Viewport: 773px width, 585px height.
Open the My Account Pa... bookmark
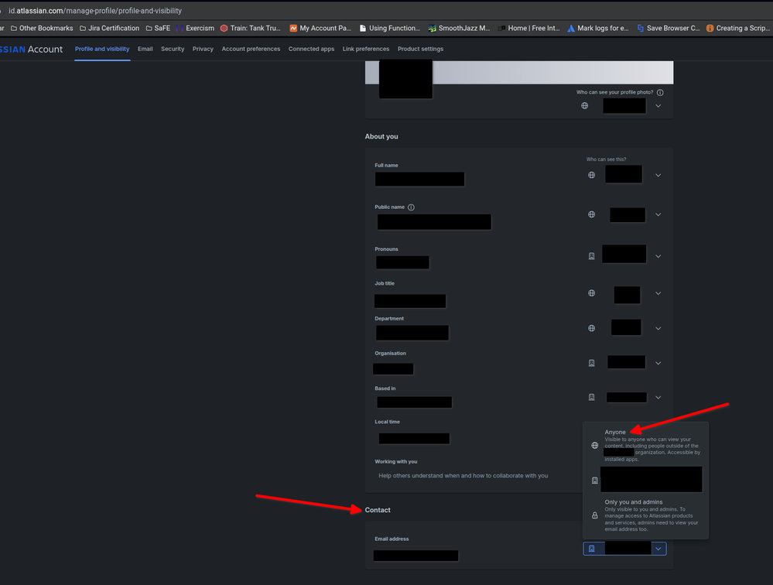point(320,28)
